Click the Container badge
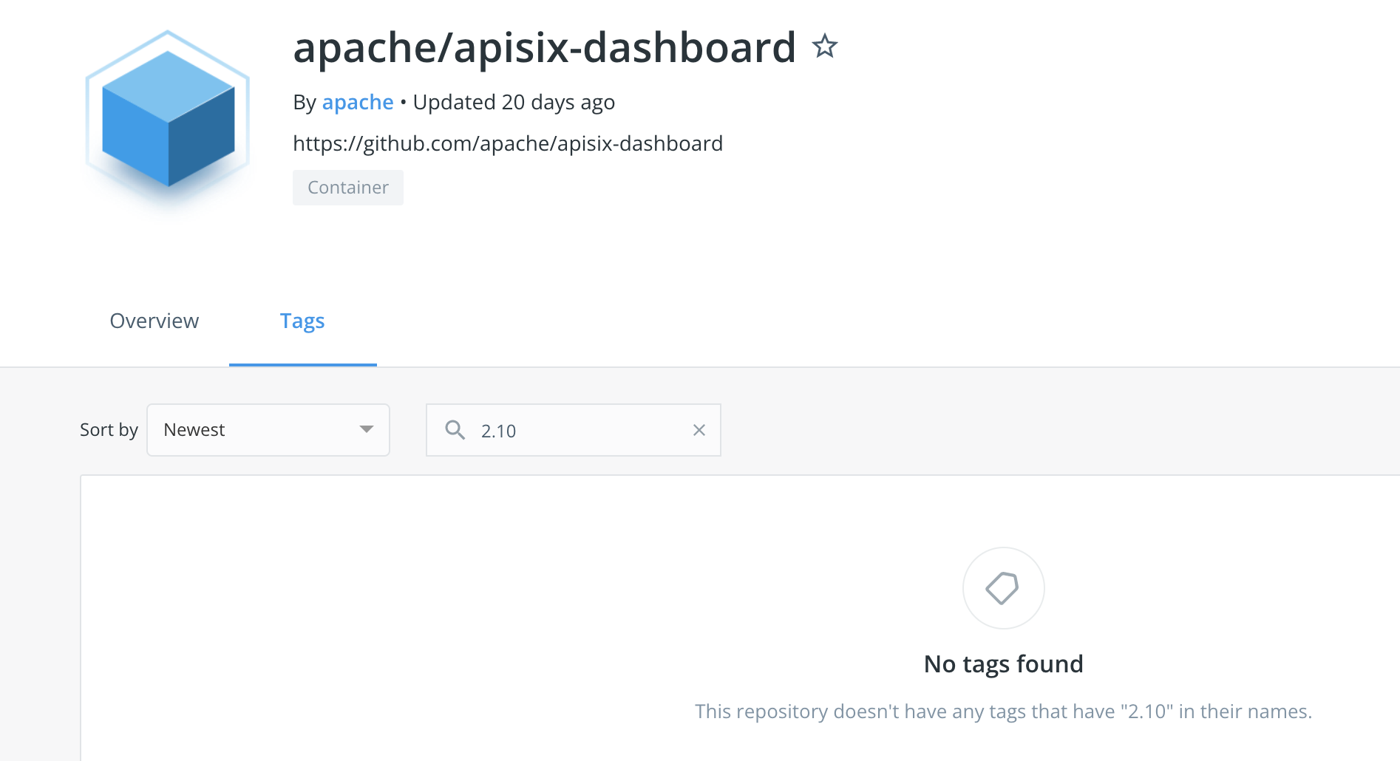Image resolution: width=1400 pixels, height=761 pixels. [x=348, y=188]
